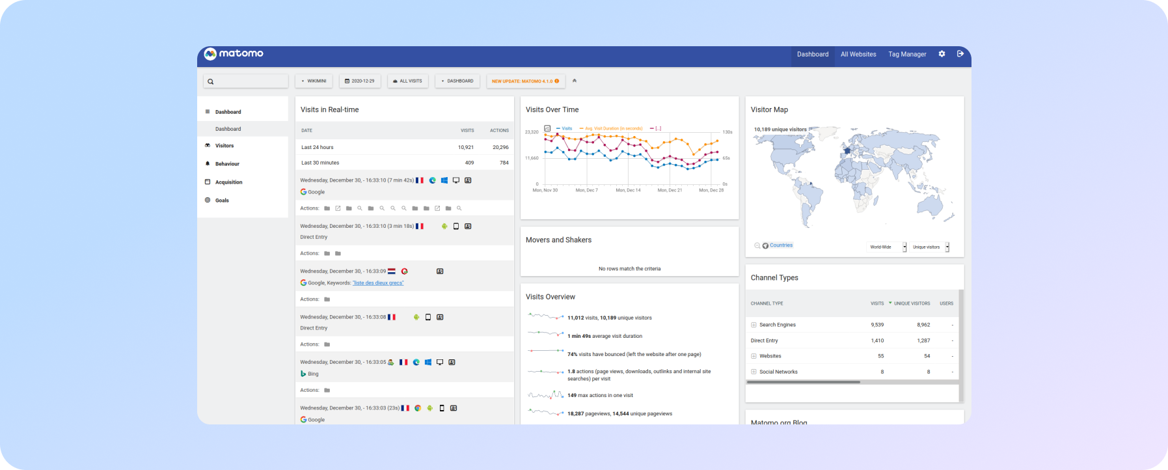Click the orange update warning icon
The height and width of the screenshot is (470, 1168).
click(x=557, y=81)
